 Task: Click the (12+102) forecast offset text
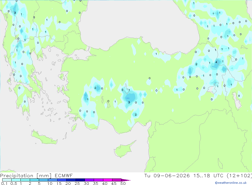(x=239, y=175)
